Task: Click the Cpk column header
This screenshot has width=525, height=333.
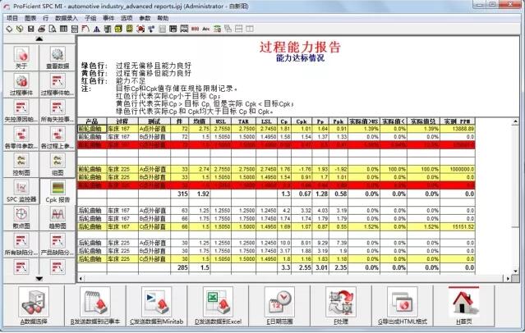Action: point(302,121)
